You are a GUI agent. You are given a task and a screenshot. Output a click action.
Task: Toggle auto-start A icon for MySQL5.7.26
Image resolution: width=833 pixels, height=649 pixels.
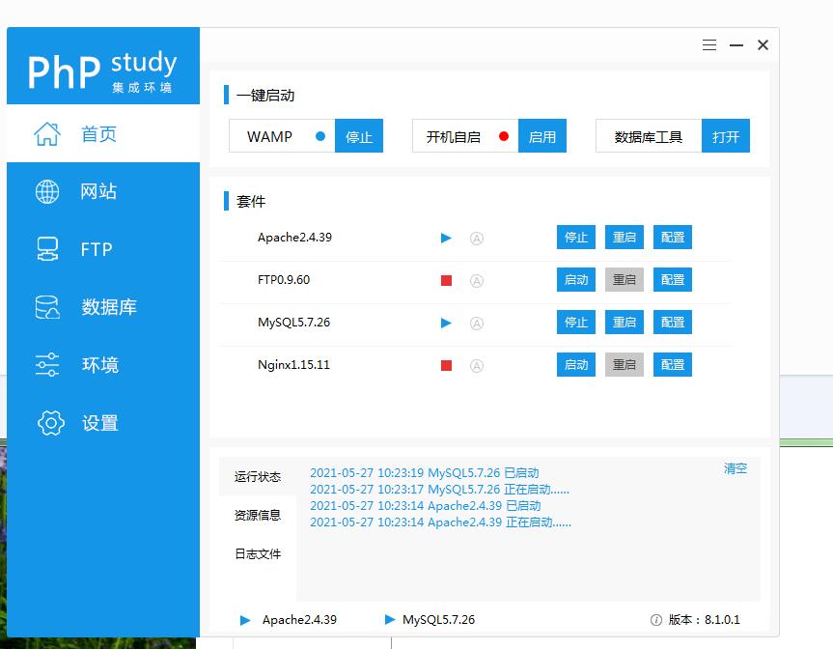point(476,324)
